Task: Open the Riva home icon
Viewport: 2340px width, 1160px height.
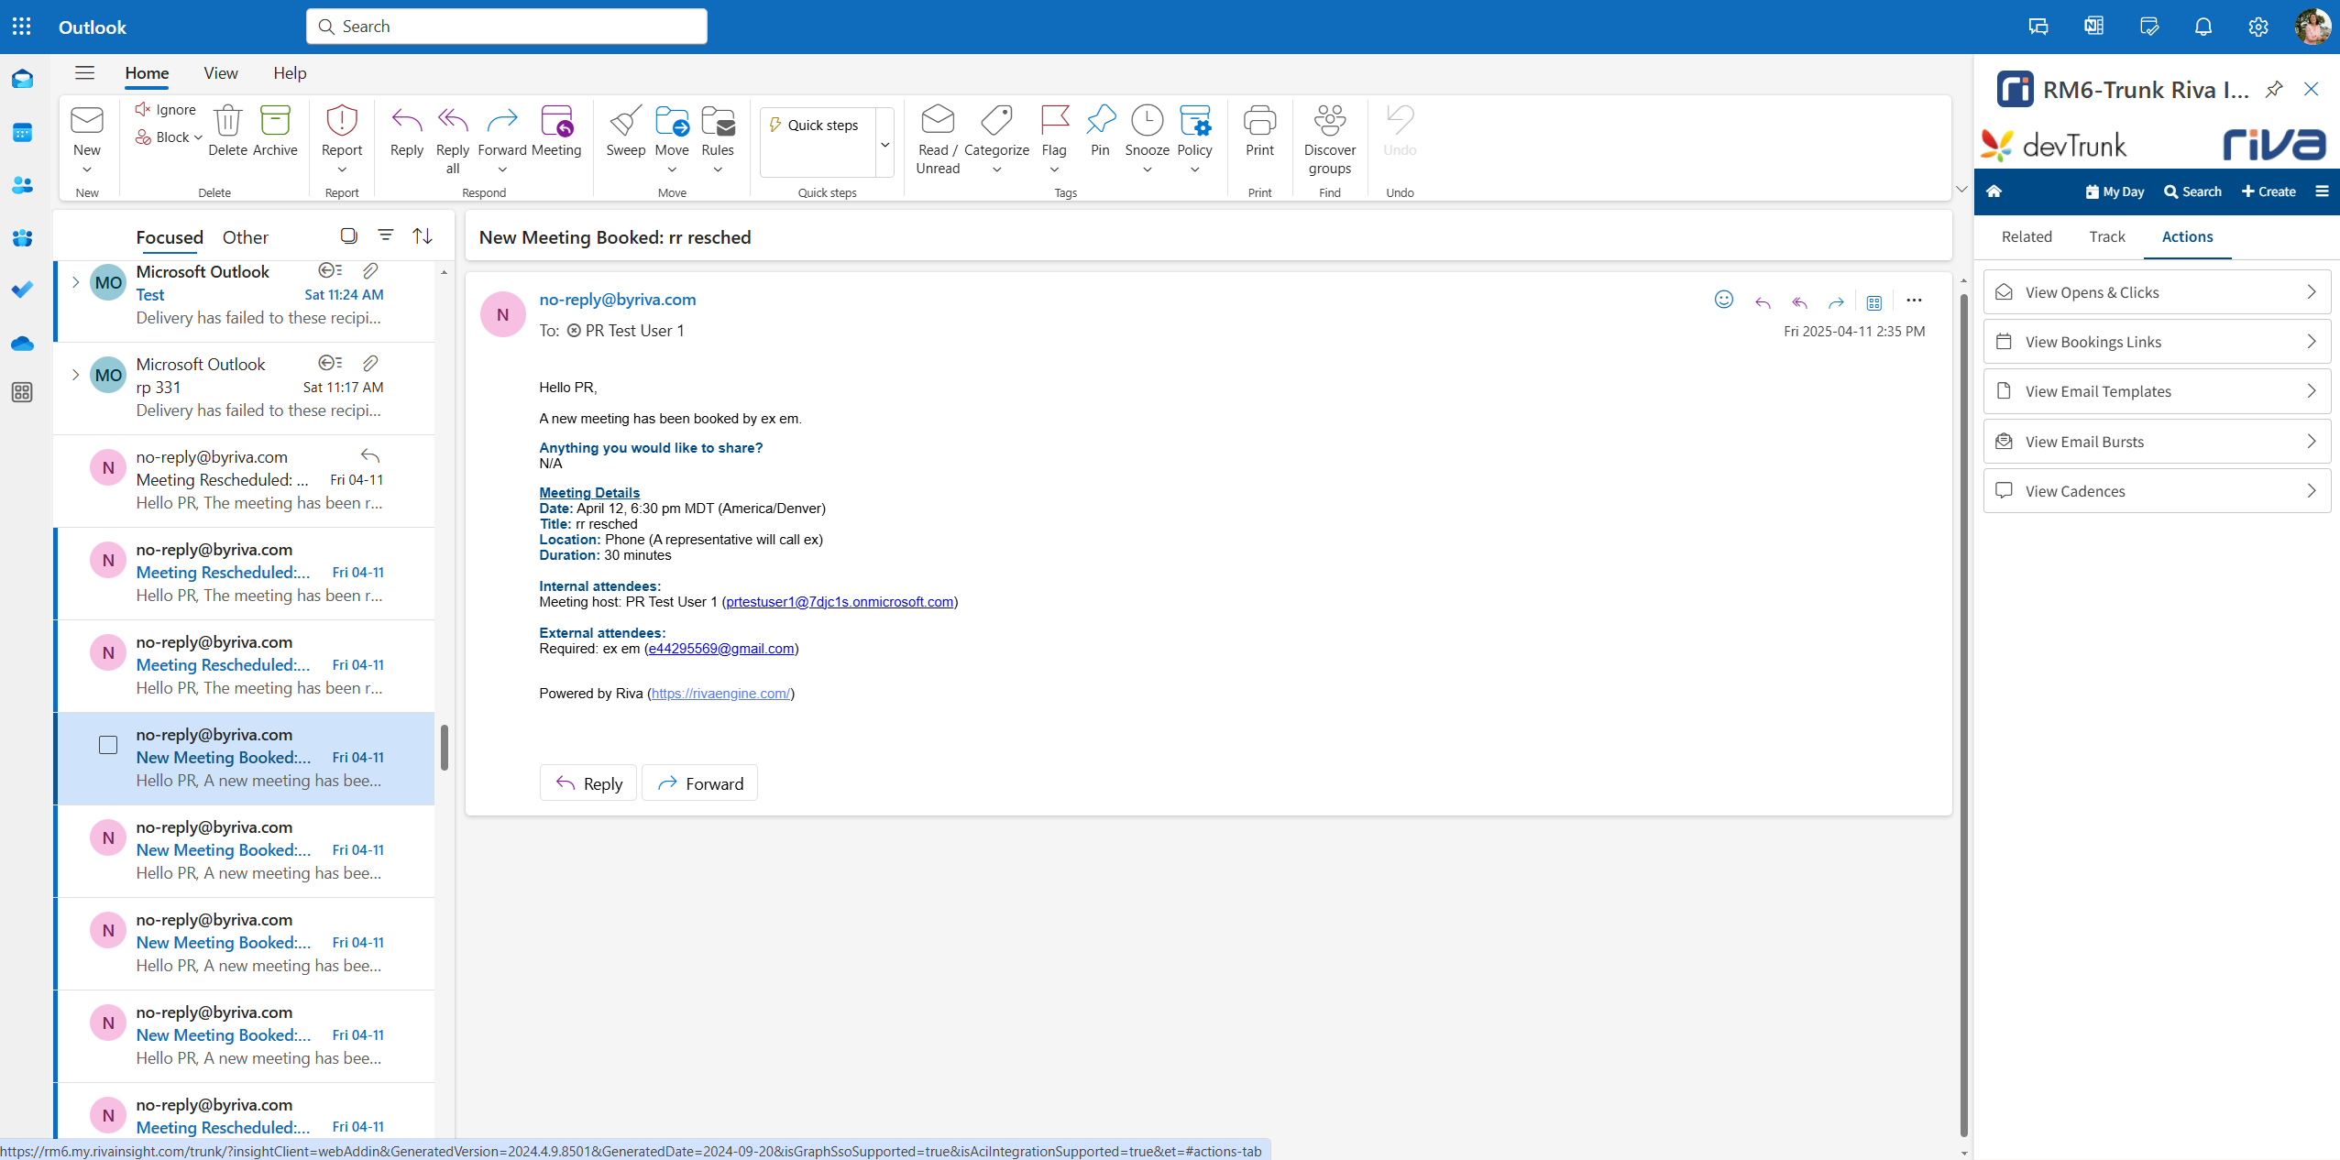Action: [1994, 192]
